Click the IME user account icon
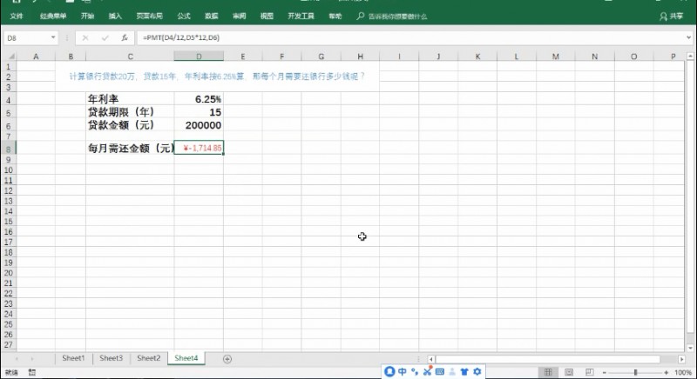This screenshot has height=379, width=697. [452, 371]
